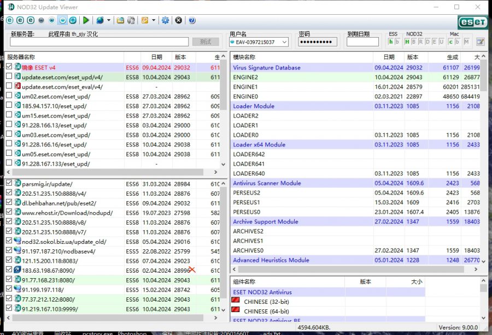Click the 新服务器 input field
The image size is (492, 335).
coord(99,42)
